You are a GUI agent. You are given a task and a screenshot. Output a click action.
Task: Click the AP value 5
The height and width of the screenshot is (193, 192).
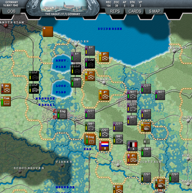pyautogui.click(x=125, y=6)
